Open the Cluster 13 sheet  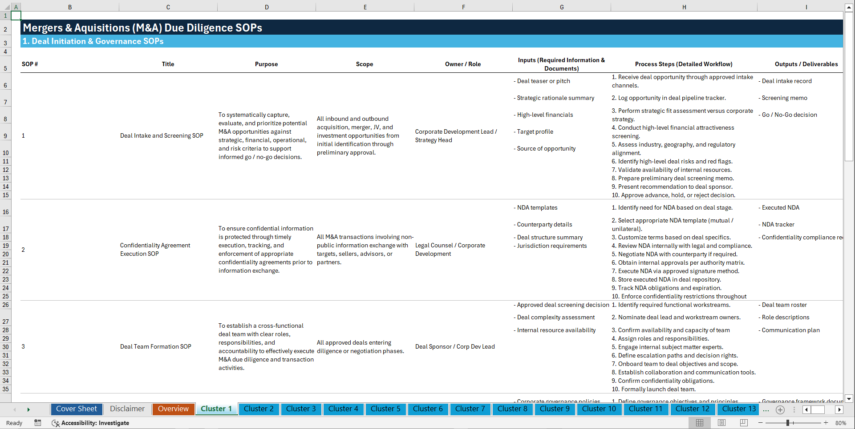coord(738,409)
